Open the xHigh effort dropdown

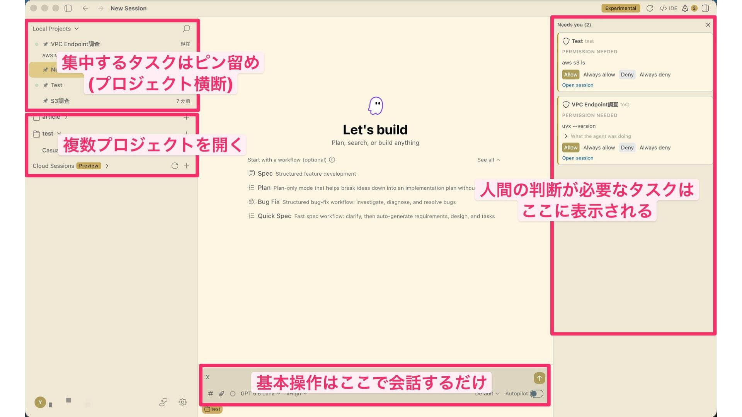coord(296,393)
